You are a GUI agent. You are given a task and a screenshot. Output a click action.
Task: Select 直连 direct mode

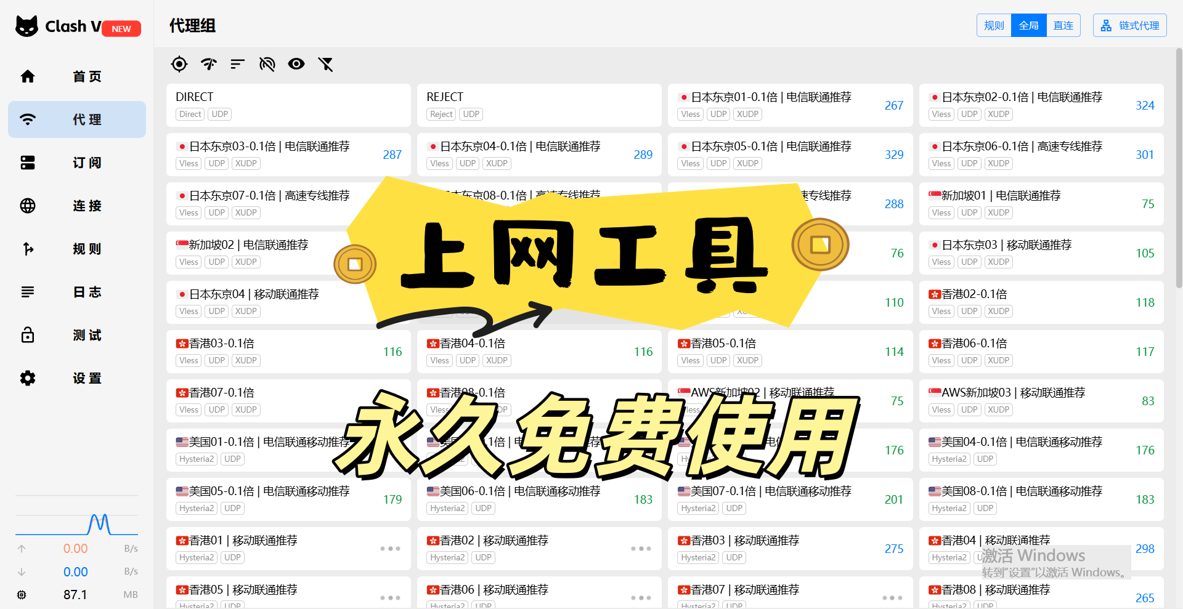coord(1063,25)
